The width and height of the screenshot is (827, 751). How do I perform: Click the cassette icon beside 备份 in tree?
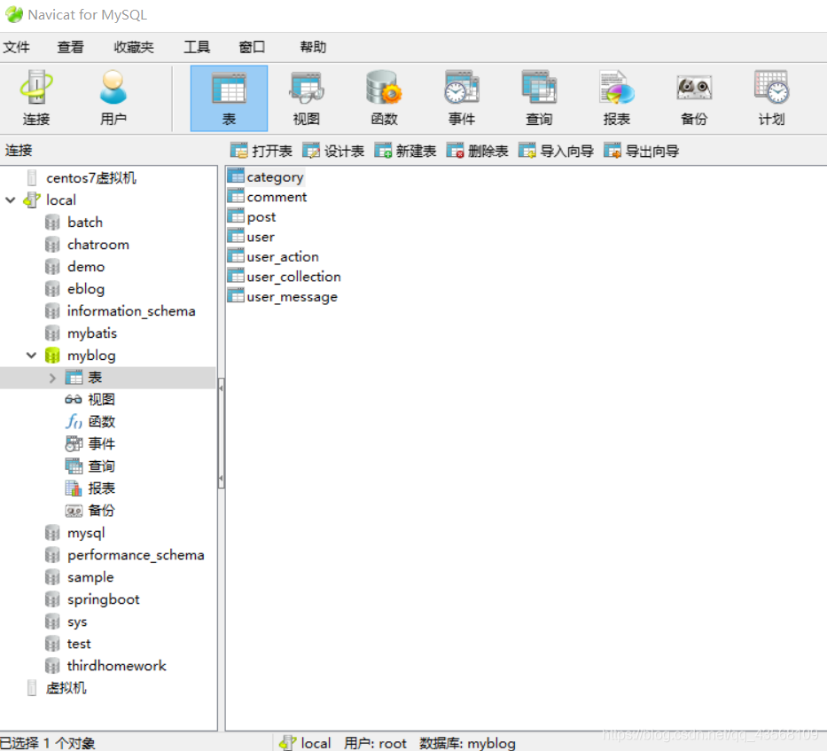[74, 511]
